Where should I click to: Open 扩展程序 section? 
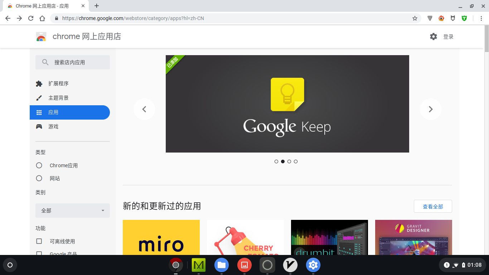[x=70, y=83]
